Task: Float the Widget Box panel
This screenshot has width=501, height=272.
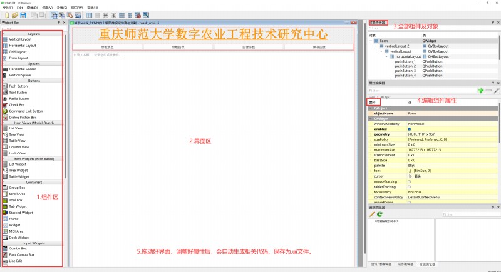Action: point(59,23)
